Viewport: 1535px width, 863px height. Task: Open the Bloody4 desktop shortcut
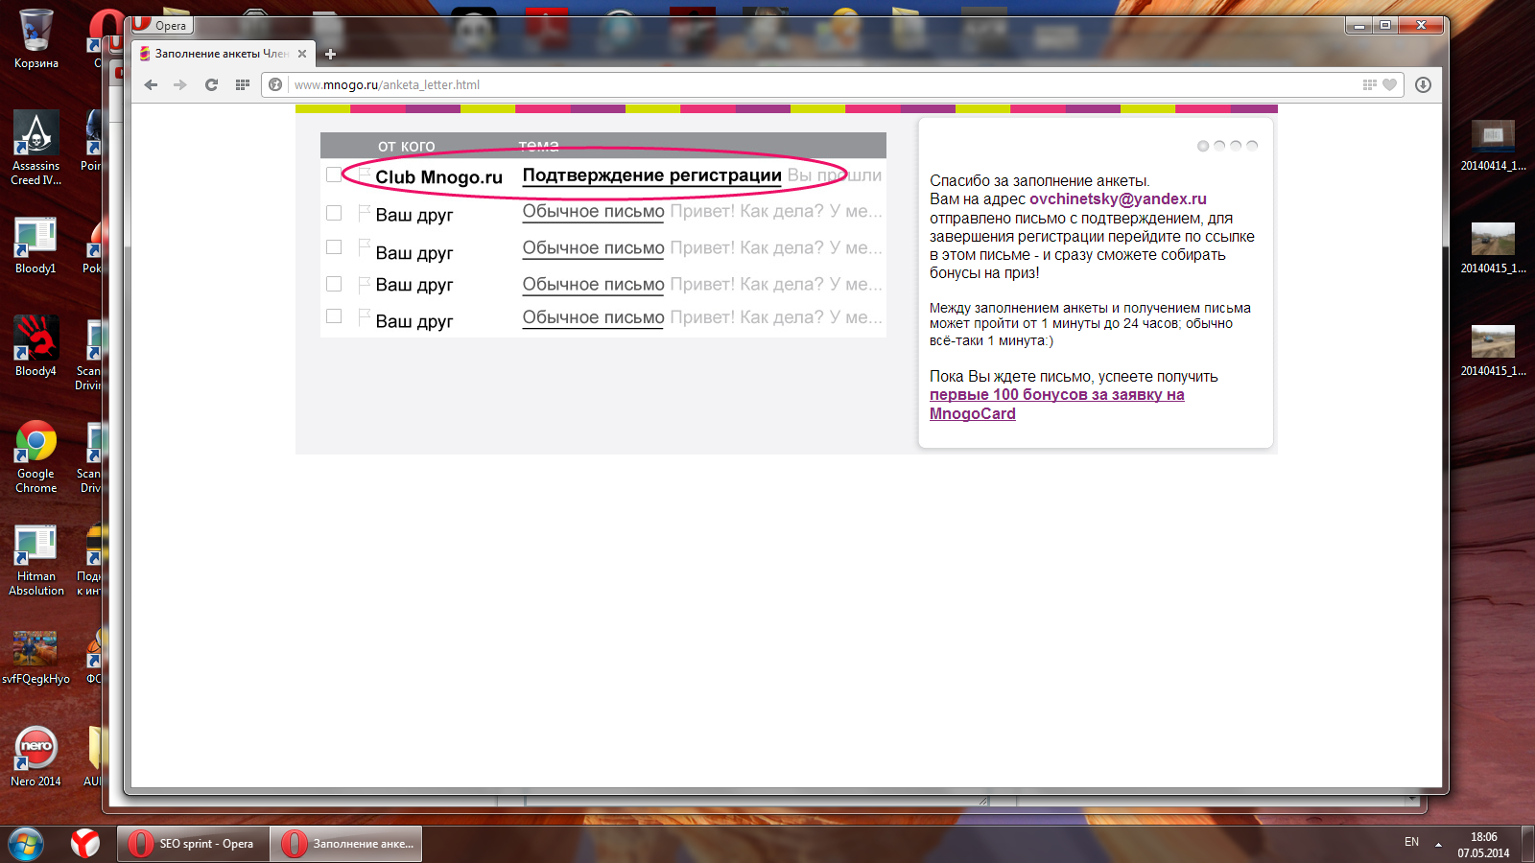tap(35, 346)
